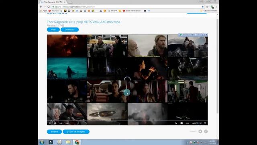This screenshot has width=257, height=145.
Task: Open the Google G bookmark
Action: (x=61, y=11)
